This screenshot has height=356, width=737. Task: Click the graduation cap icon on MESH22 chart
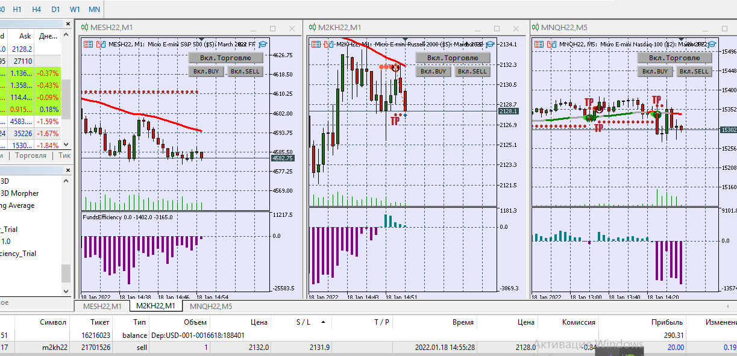pyautogui.click(x=262, y=44)
